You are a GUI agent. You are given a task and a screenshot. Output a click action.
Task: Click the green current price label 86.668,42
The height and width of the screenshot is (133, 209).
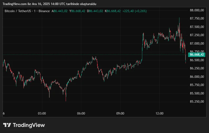(197, 55)
